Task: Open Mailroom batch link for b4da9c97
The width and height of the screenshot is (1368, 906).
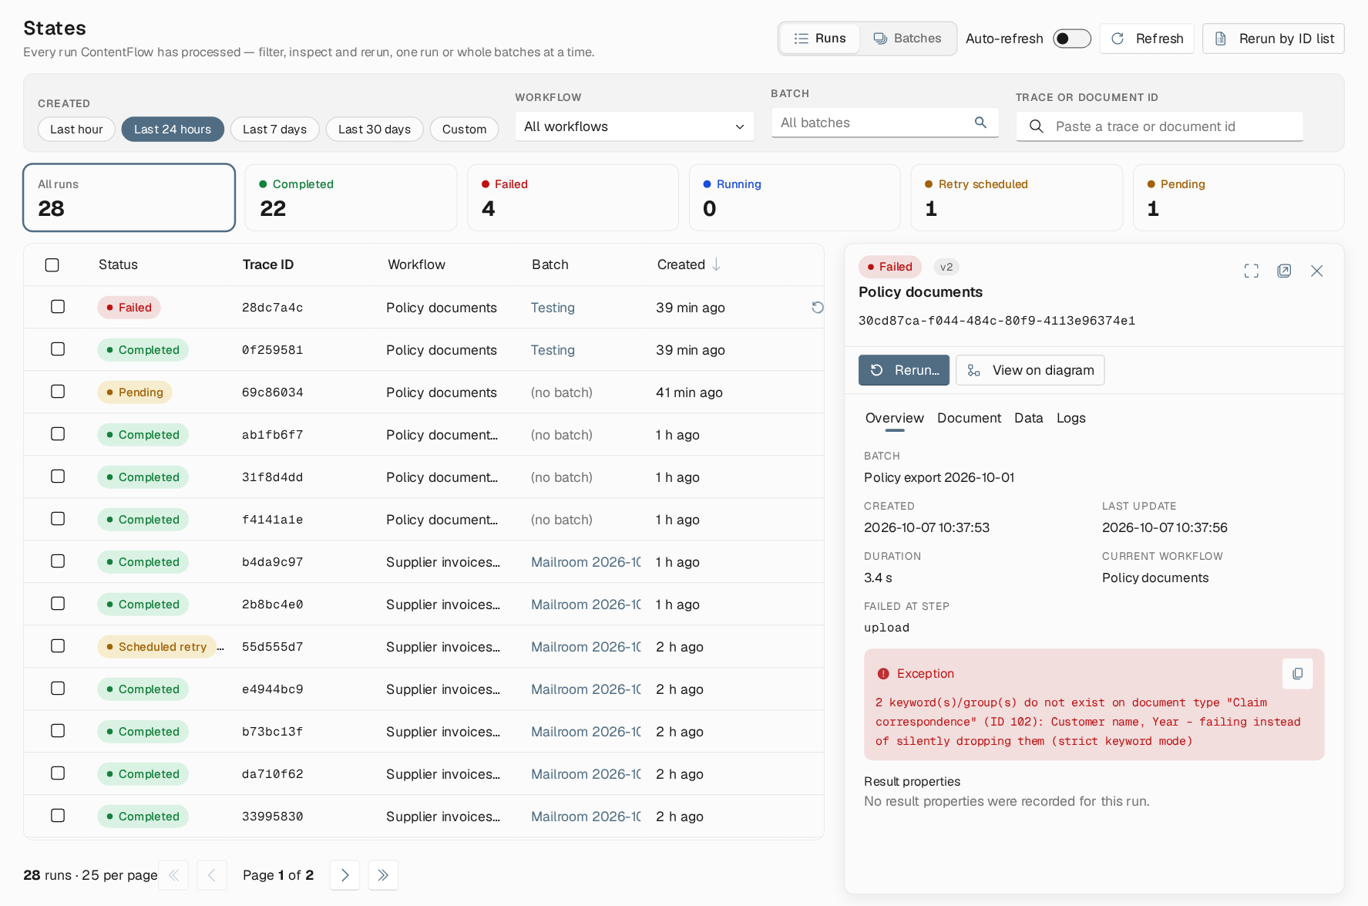Action: tap(586, 562)
